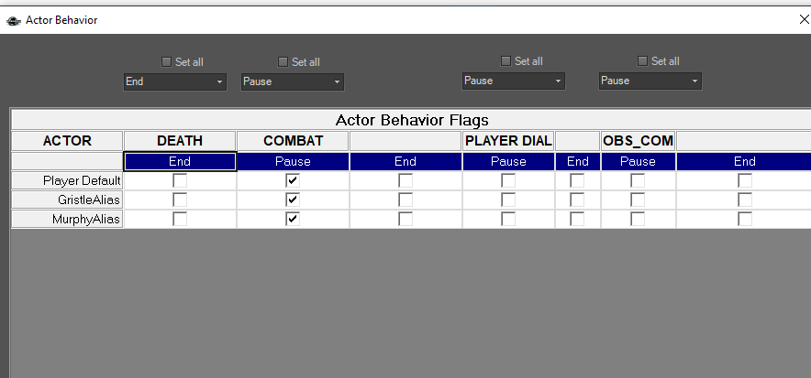
Task: Close the Actor Behavior window
Action: click(805, 20)
